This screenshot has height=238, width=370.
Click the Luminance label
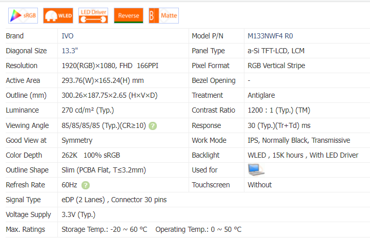tap(22, 110)
